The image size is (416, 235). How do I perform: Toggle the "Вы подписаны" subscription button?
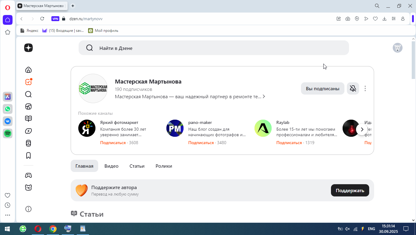point(323,88)
